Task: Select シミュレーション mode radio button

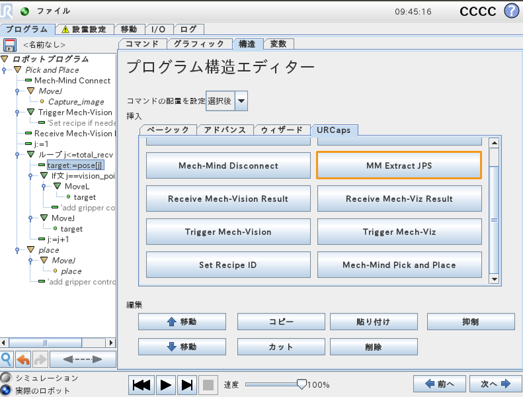Action: click(5, 378)
